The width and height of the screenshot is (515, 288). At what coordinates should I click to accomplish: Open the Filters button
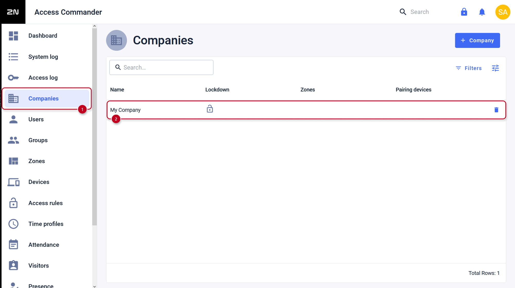pyautogui.click(x=469, y=68)
